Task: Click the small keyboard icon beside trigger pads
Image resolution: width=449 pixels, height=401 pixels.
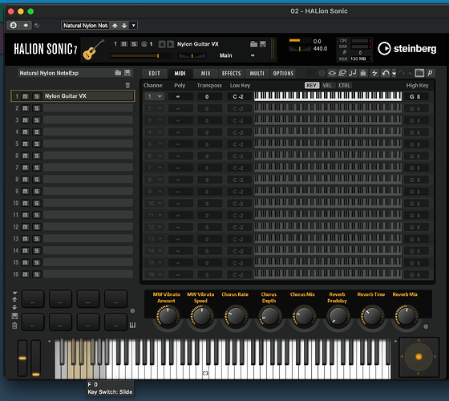Action: [x=132, y=325]
